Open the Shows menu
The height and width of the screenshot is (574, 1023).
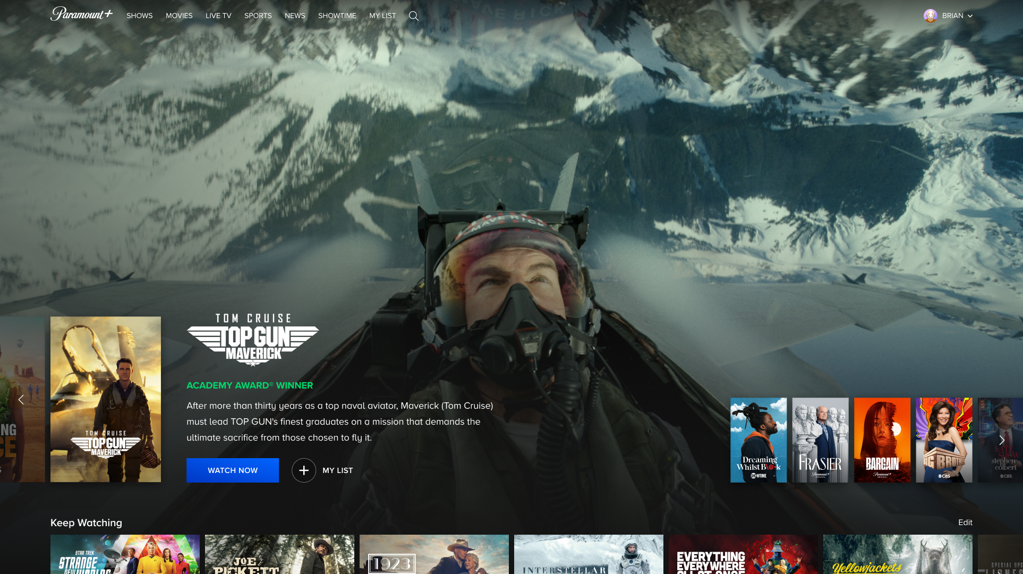click(139, 16)
